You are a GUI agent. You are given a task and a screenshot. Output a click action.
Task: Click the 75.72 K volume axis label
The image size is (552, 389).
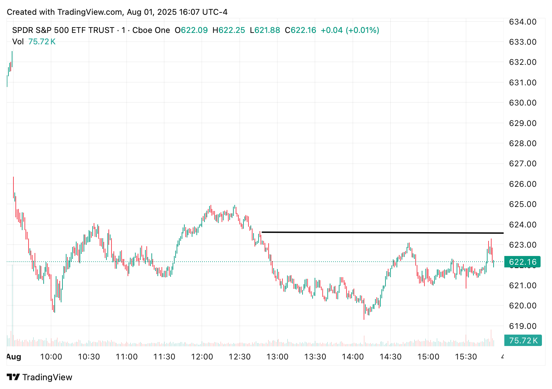(x=523, y=340)
